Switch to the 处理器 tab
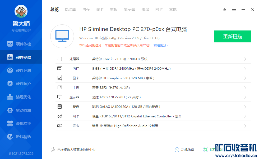Viewport: 259px width, 159px height. (x=70, y=10)
